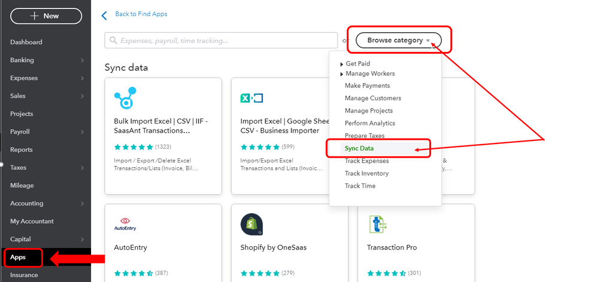Open Apps in the left sidebar
Screen dimensions: 598x282
point(18,258)
